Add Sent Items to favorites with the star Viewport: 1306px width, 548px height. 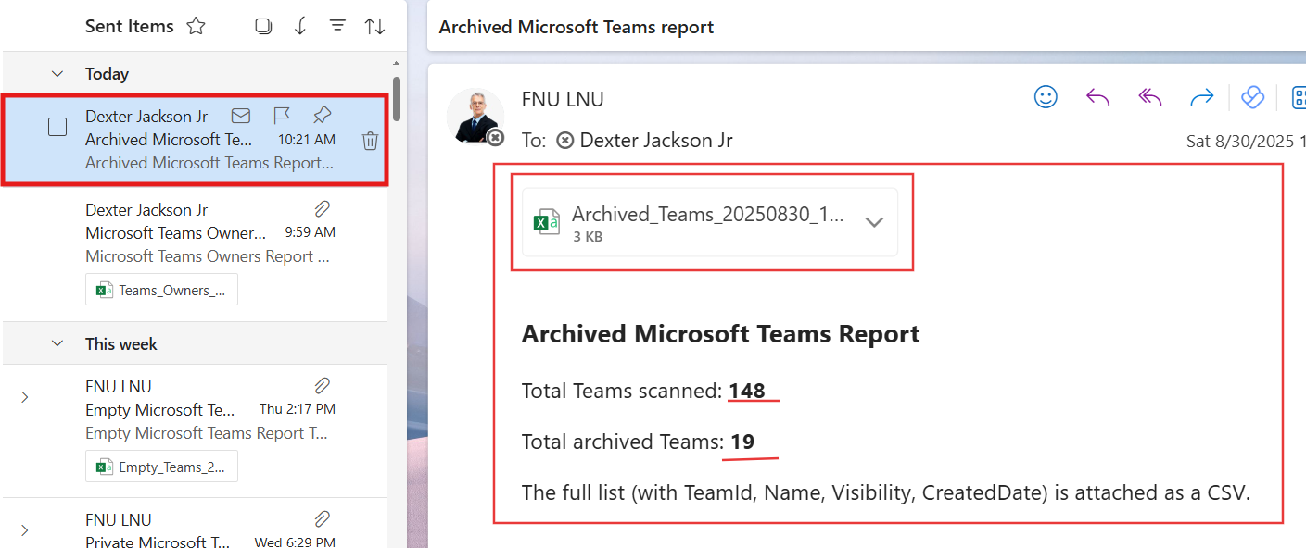tap(196, 26)
